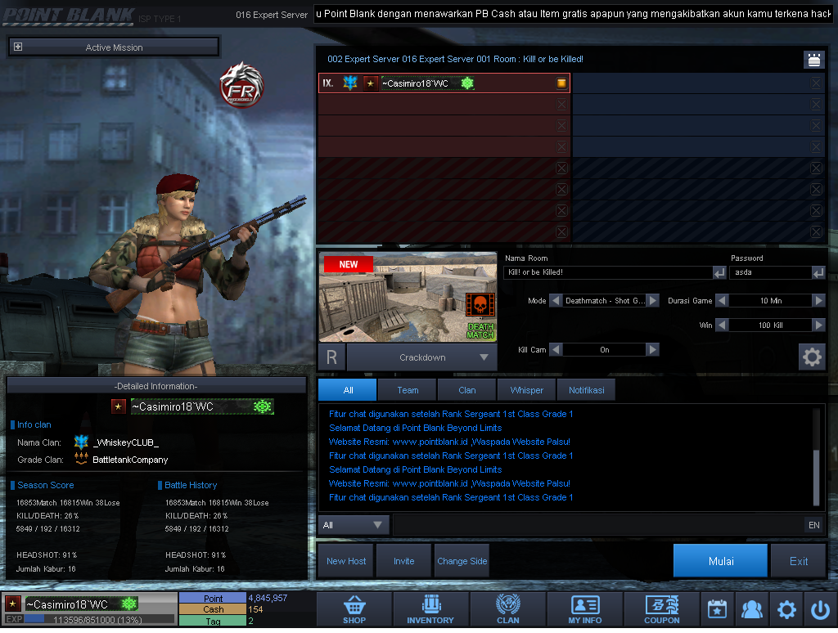This screenshot has width=838, height=633.
Task: Select previous game Mode with left arrow
Action: [x=556, y=301]
